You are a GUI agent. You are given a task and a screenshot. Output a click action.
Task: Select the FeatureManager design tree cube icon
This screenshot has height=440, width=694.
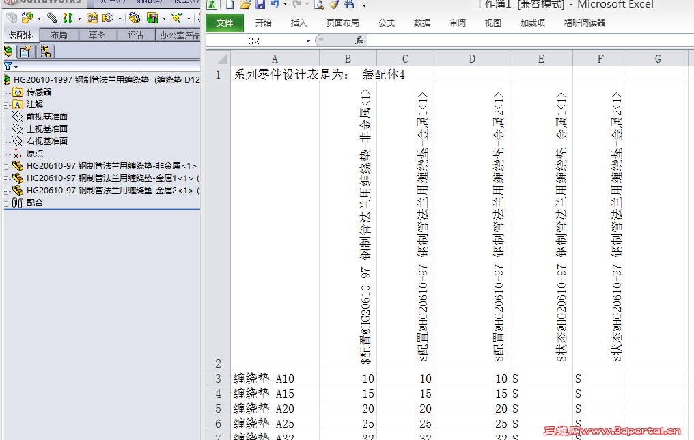[x=7, y=51]
